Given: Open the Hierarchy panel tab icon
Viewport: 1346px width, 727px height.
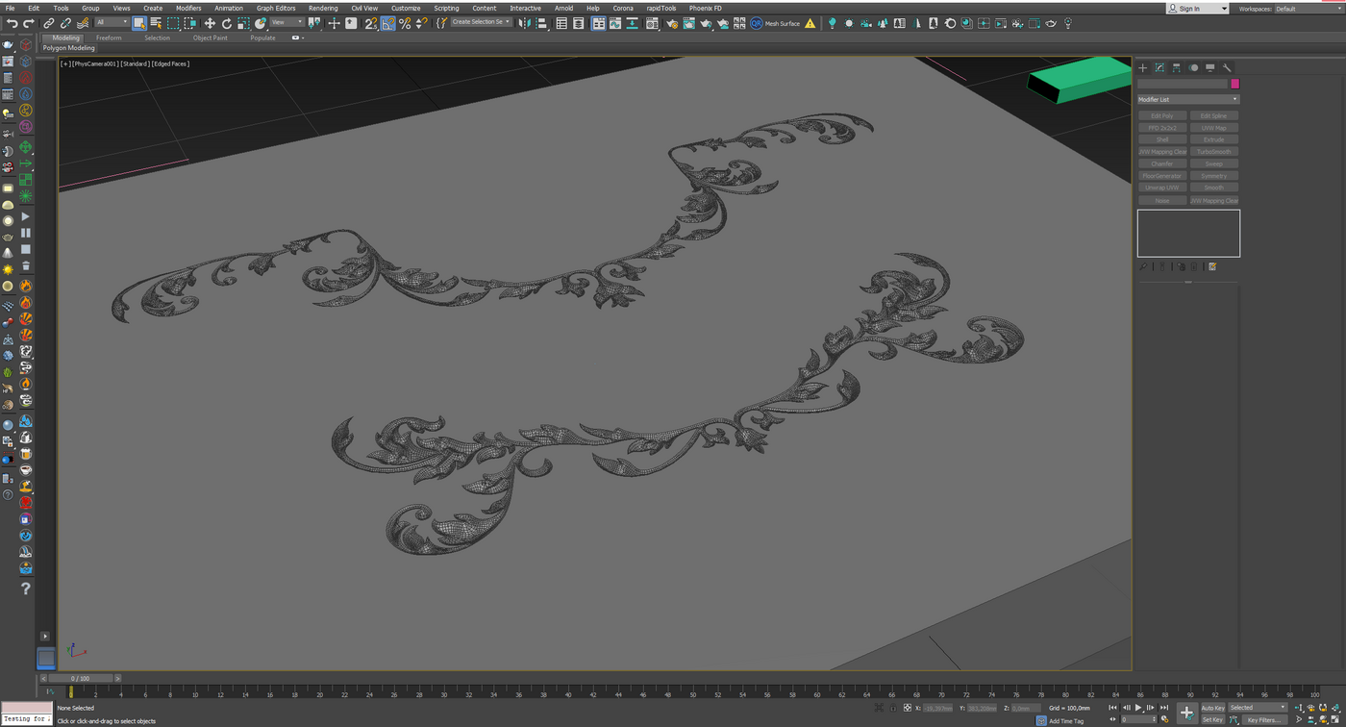Looking at the screenshot, I should (1176, 67).
